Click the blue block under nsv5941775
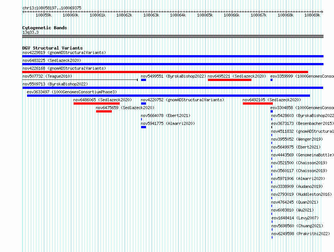Screen dimensions: 334x252 (144, 127)
